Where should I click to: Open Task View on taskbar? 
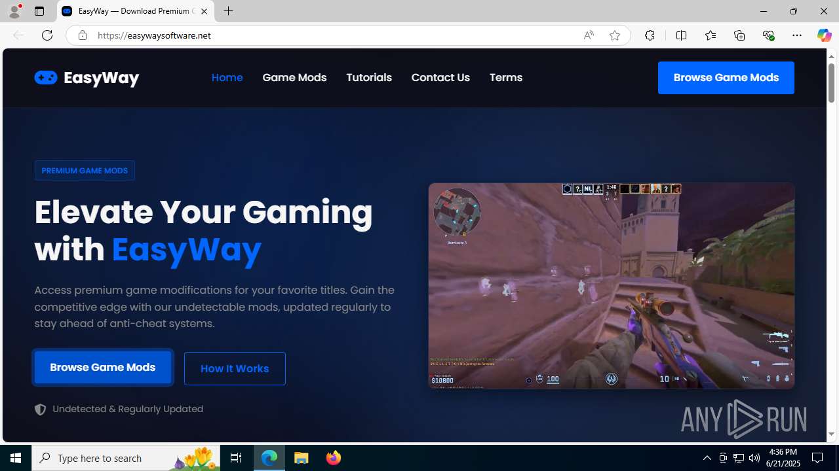[x=236, y=458]
